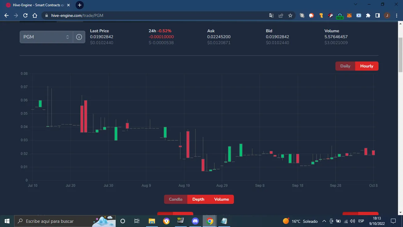Click the Last Price value 0.01902842
This screenshot has height=227, width=403.
102,37
